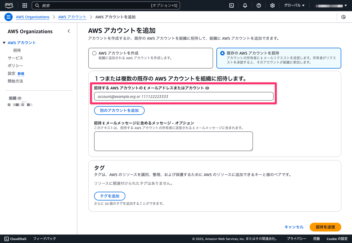The width and height of the screenshot is (352, 243).
Task: Focus the top 検索 search field
Action: 106,5
